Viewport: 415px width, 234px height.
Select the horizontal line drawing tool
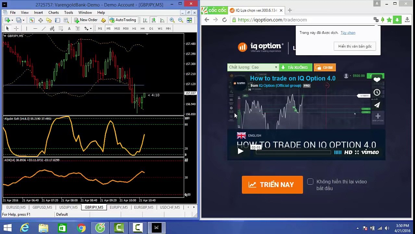pyautogui.click(x=35, y=29)
